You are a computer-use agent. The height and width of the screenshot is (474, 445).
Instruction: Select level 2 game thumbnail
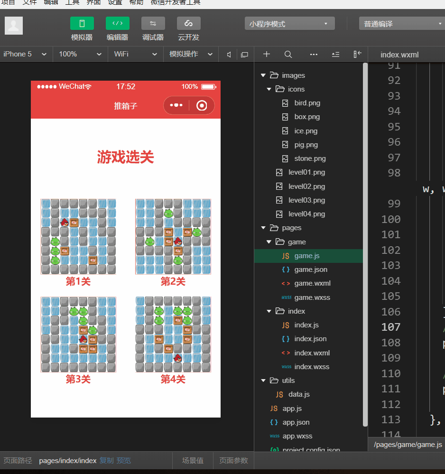(173, 237)
